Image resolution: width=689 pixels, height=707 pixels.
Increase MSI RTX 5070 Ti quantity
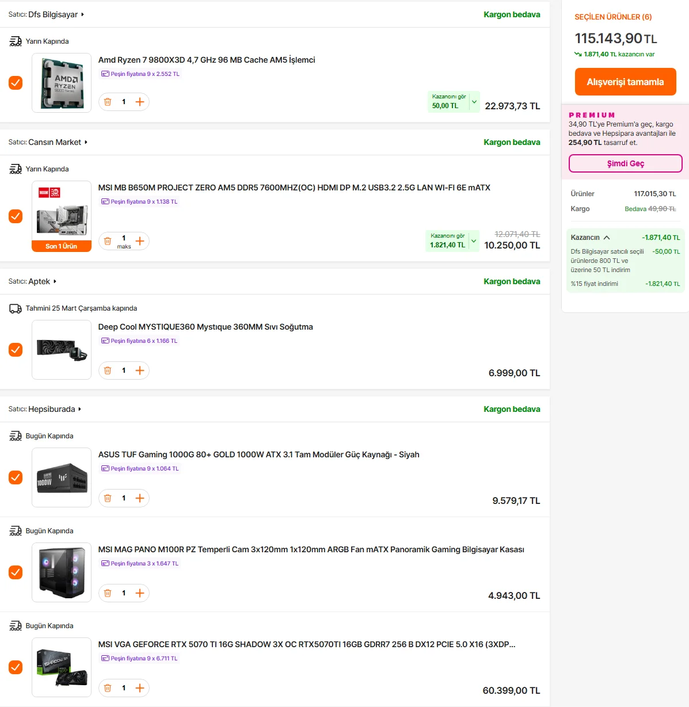[140, 688]
